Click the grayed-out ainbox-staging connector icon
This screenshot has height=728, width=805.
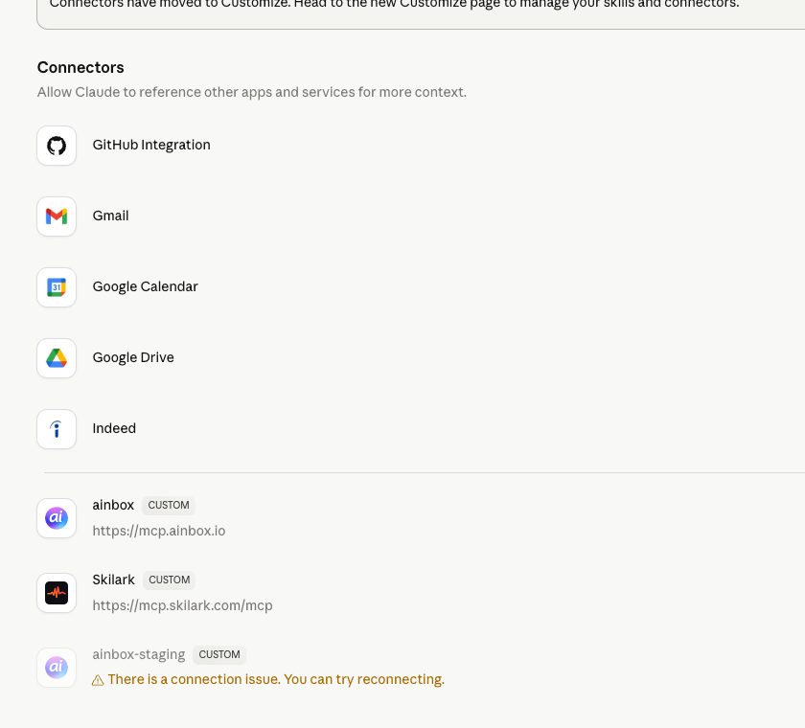[56, 667]
